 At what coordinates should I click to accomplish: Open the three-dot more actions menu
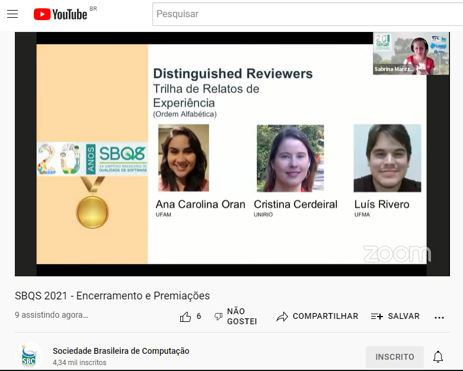439,317
